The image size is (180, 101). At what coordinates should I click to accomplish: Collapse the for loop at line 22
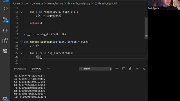click(x=21, y=53)
